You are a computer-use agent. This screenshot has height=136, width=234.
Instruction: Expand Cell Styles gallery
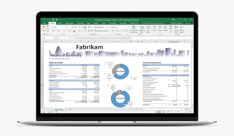click(x=148, y=29)
